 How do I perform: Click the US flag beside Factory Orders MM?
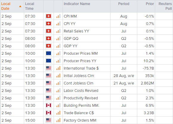(x=49, y=120)
